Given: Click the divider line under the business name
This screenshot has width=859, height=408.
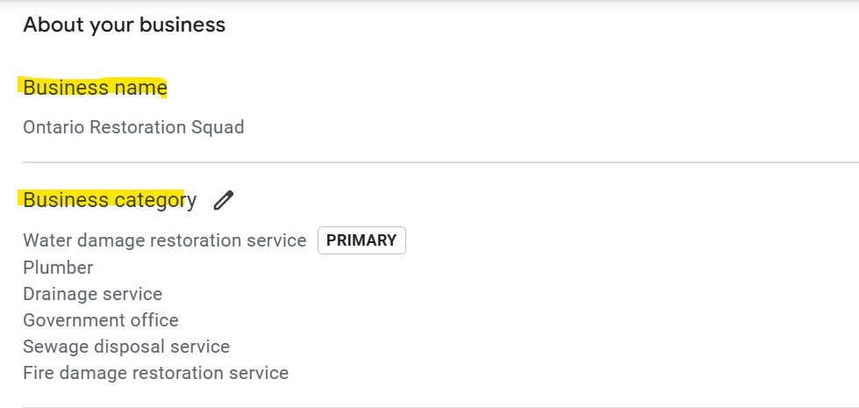Looking at the screenshot, I should (439, 162).
